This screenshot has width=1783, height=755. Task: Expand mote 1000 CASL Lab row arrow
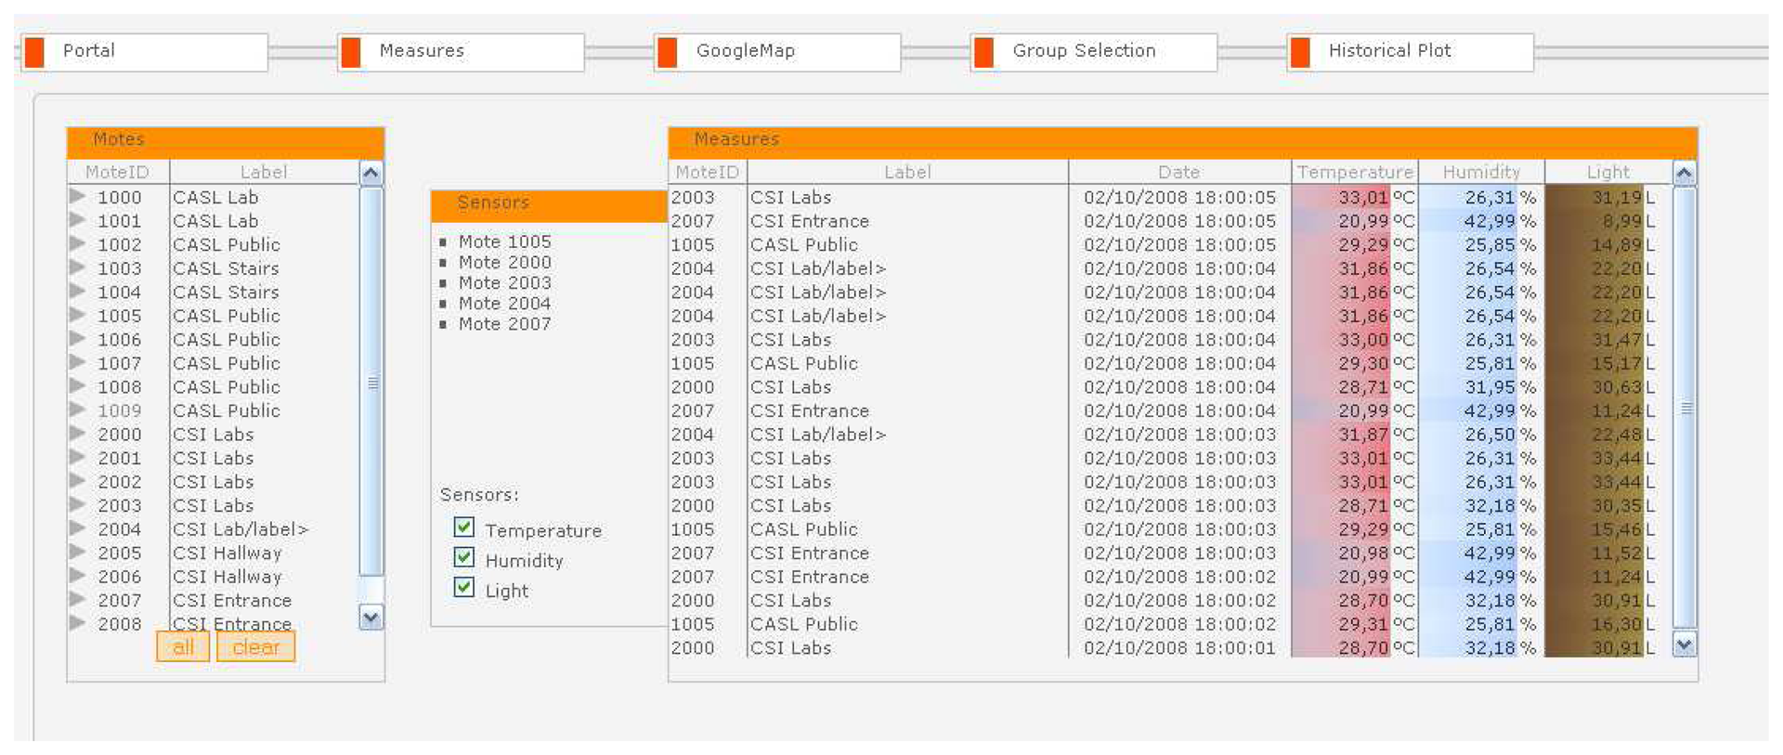pyautogui.click(x=78, y=196)
